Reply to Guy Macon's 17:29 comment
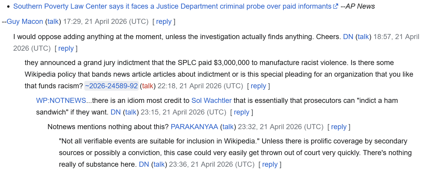Image resolution: width=422 pixels, height=170 pixels. (x=164, y=21)
